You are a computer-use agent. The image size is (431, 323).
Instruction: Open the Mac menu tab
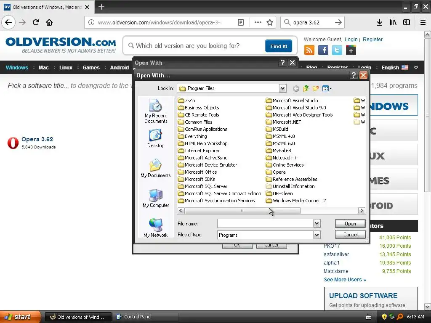click(44, 68)
